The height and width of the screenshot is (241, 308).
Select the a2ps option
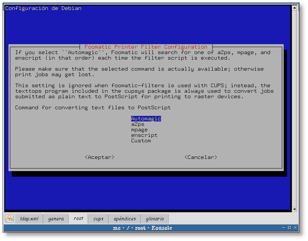[138, 124]
